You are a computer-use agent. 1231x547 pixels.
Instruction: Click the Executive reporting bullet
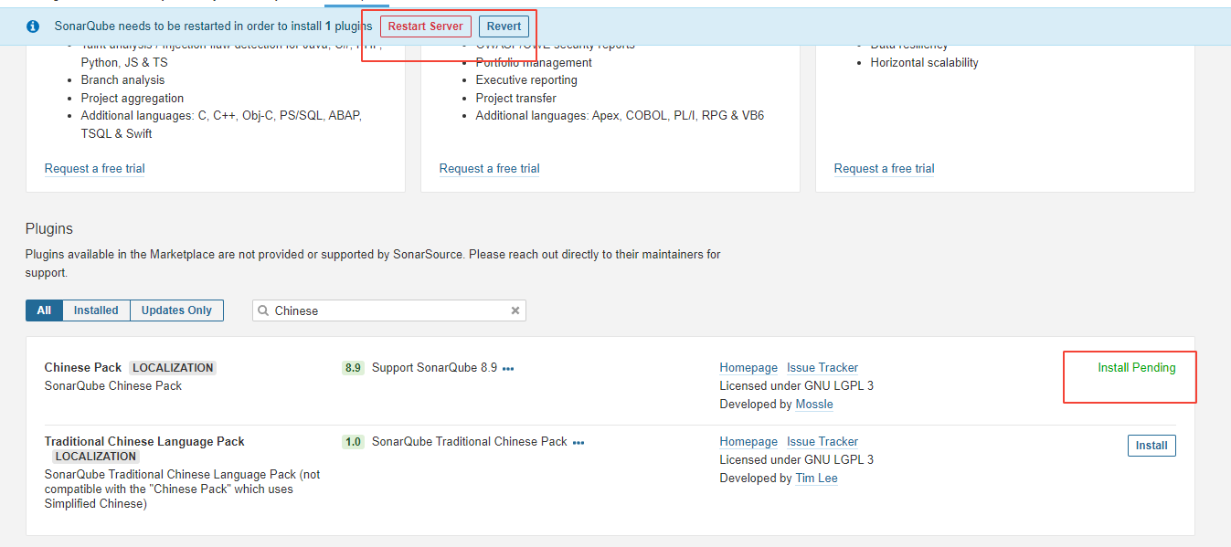click(526, 79)
